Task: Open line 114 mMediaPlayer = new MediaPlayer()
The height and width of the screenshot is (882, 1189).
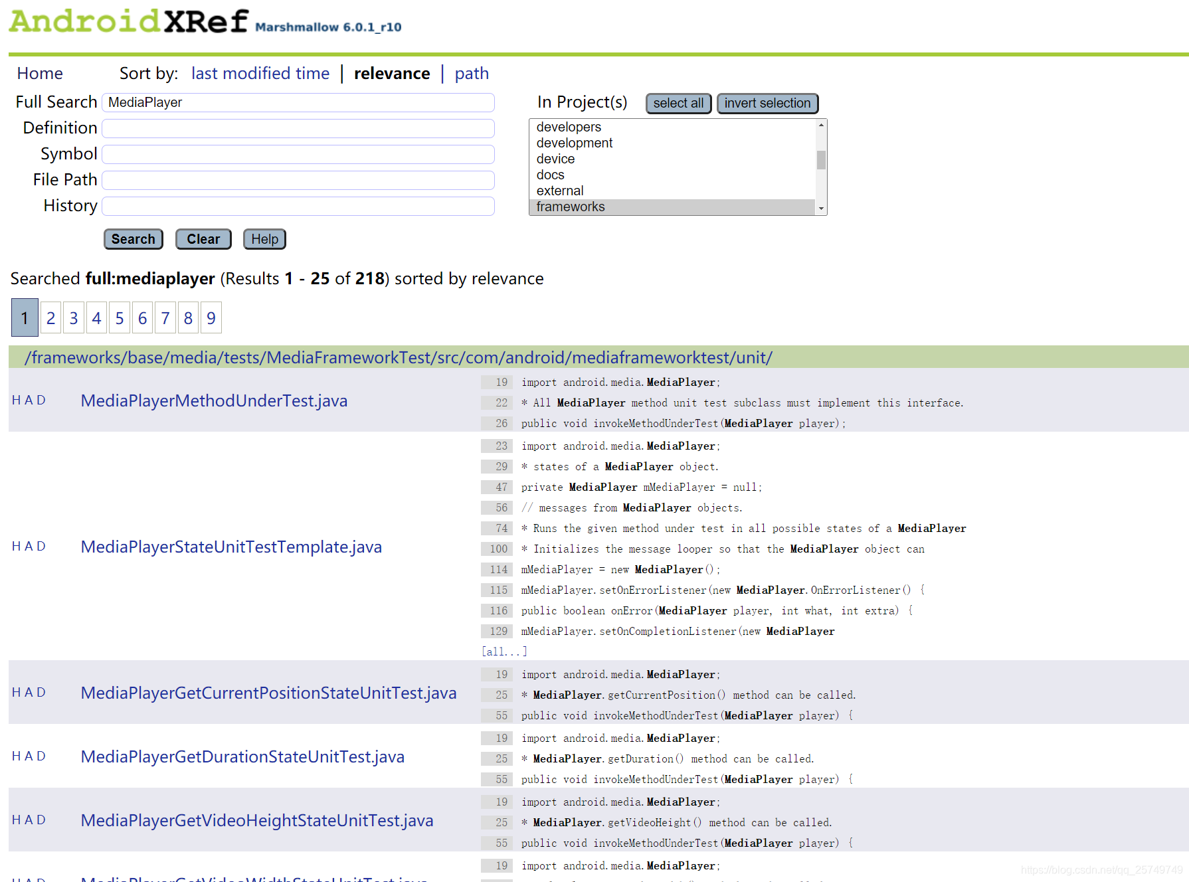Action: [601, 570]
